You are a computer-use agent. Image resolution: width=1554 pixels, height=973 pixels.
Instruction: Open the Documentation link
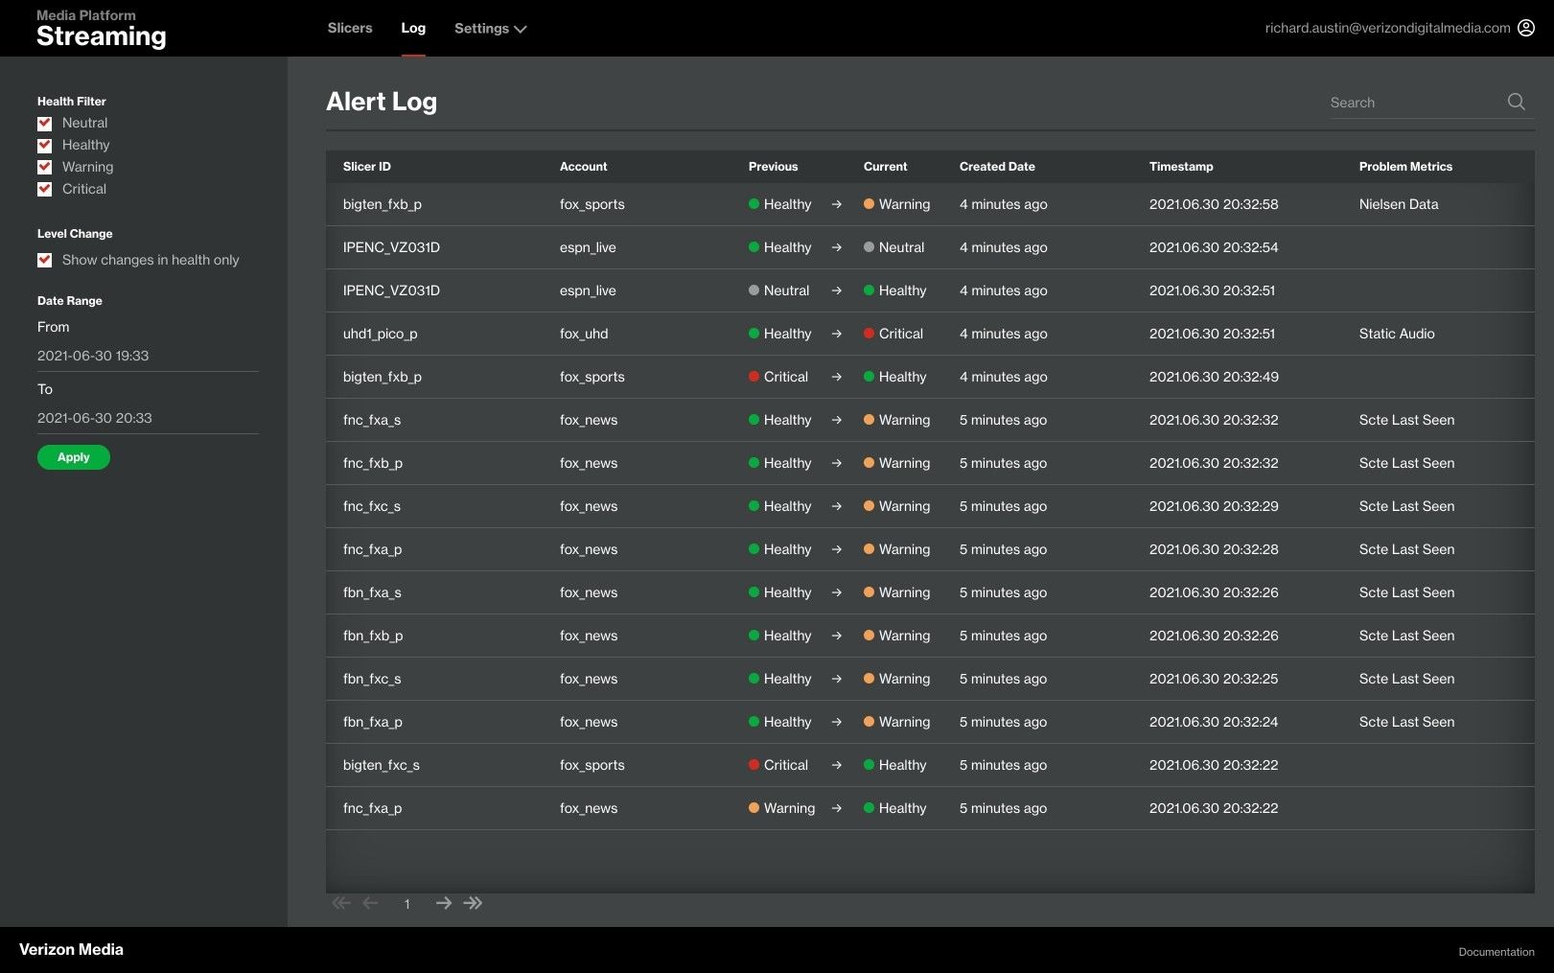[1496, 952]
